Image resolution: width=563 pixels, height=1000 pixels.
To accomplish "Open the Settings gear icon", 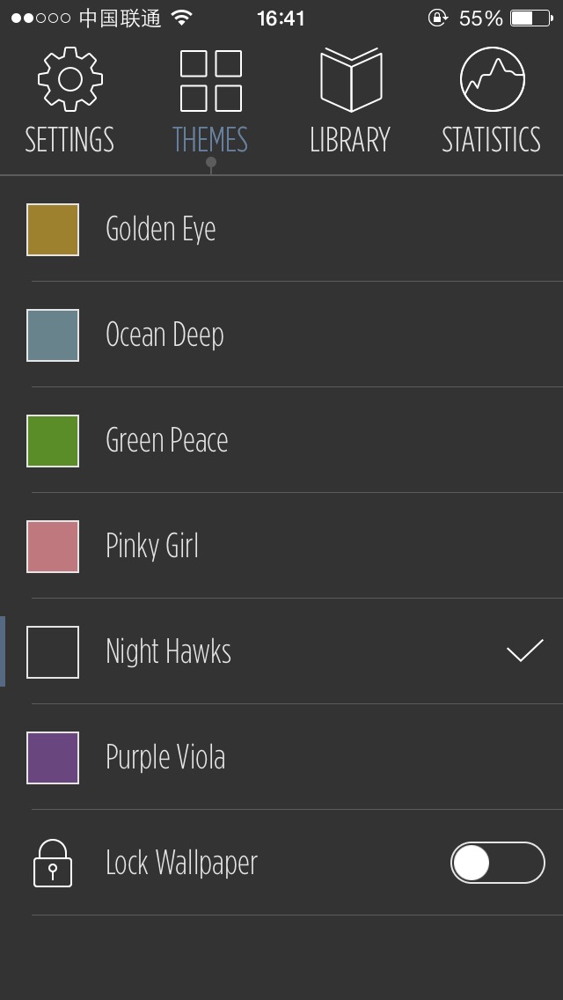I will coord(70,79).
